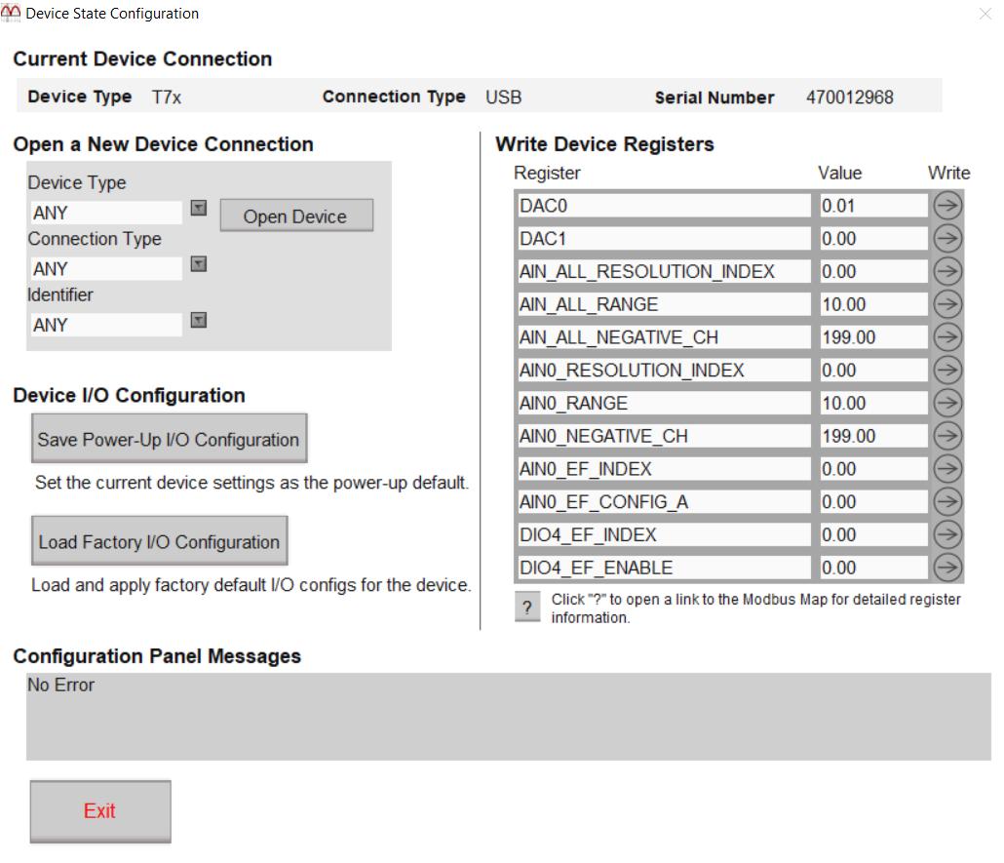Write AIN_ALL_NEGATIVE_CH value to device
This screenshot has width=1004, height=863.
[x=947, y=336]
